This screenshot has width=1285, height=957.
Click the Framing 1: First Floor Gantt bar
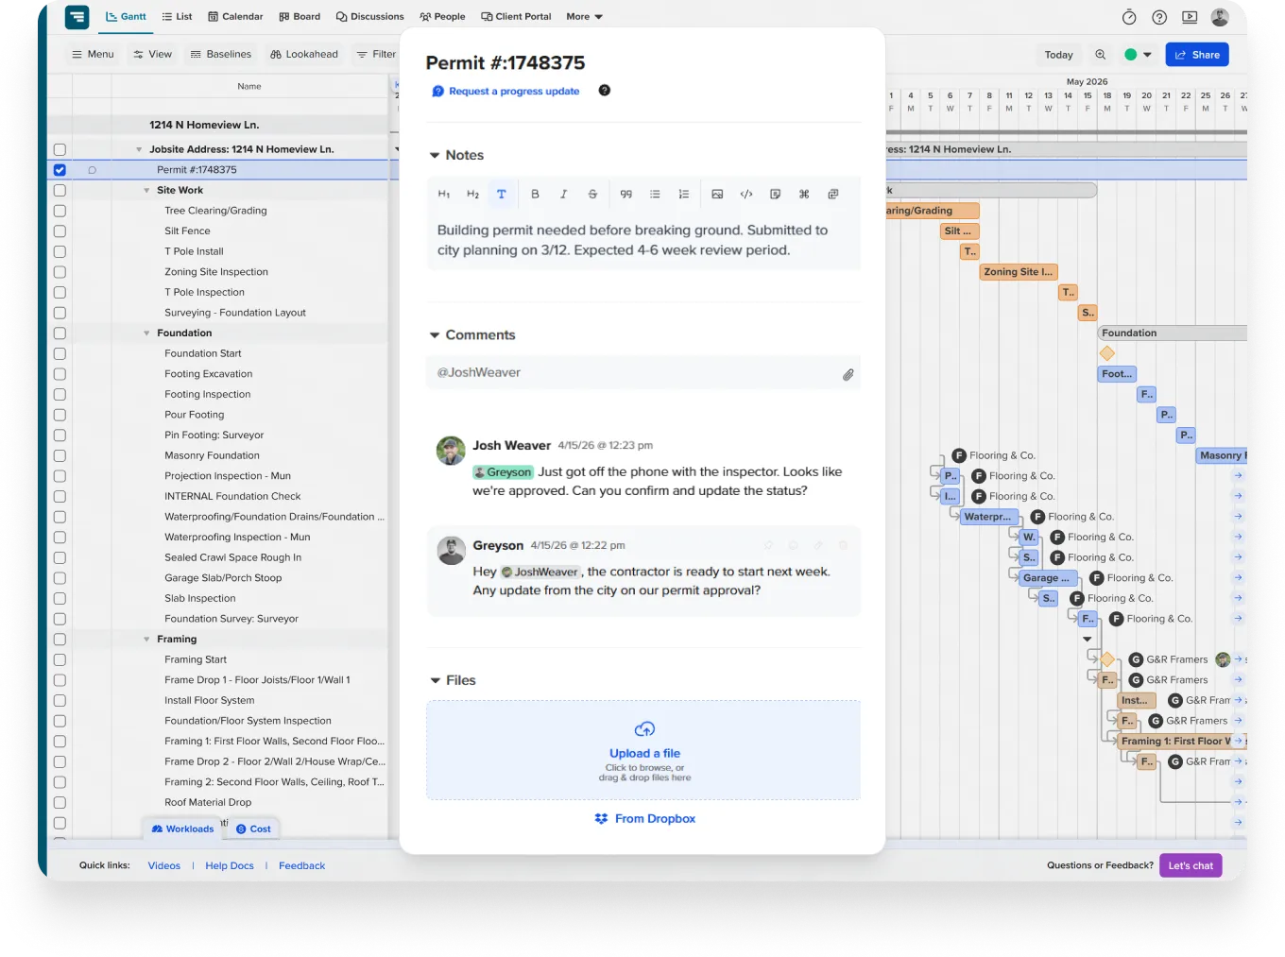(1181, 742)
